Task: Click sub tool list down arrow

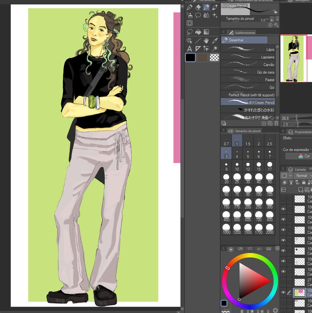Action: 277,118
